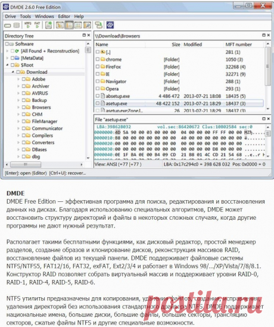The width and height of the screenshot is (274, 327).
Task: Open the Windows menu
Action: (45, 16)
